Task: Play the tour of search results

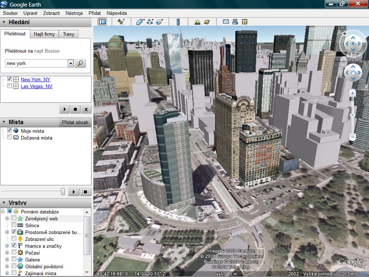Action: [x=65, y=109]
